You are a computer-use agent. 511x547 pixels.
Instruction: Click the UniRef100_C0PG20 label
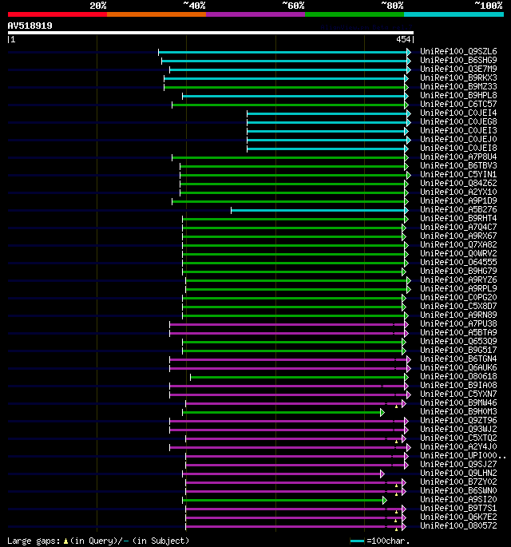tap(458, 298)
